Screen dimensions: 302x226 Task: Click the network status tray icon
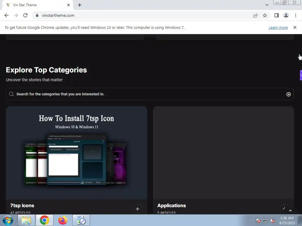[265, 220]
